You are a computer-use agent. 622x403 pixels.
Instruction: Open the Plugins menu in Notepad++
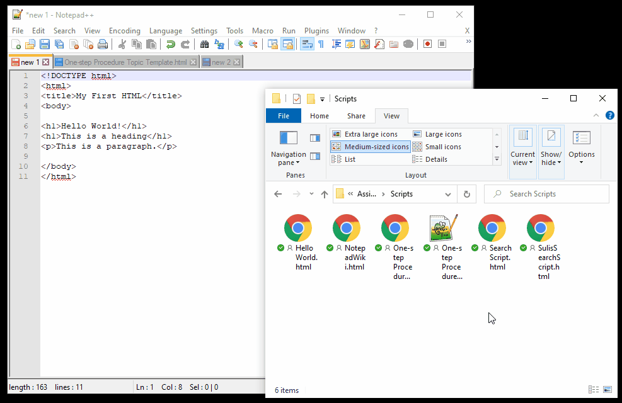316,31
